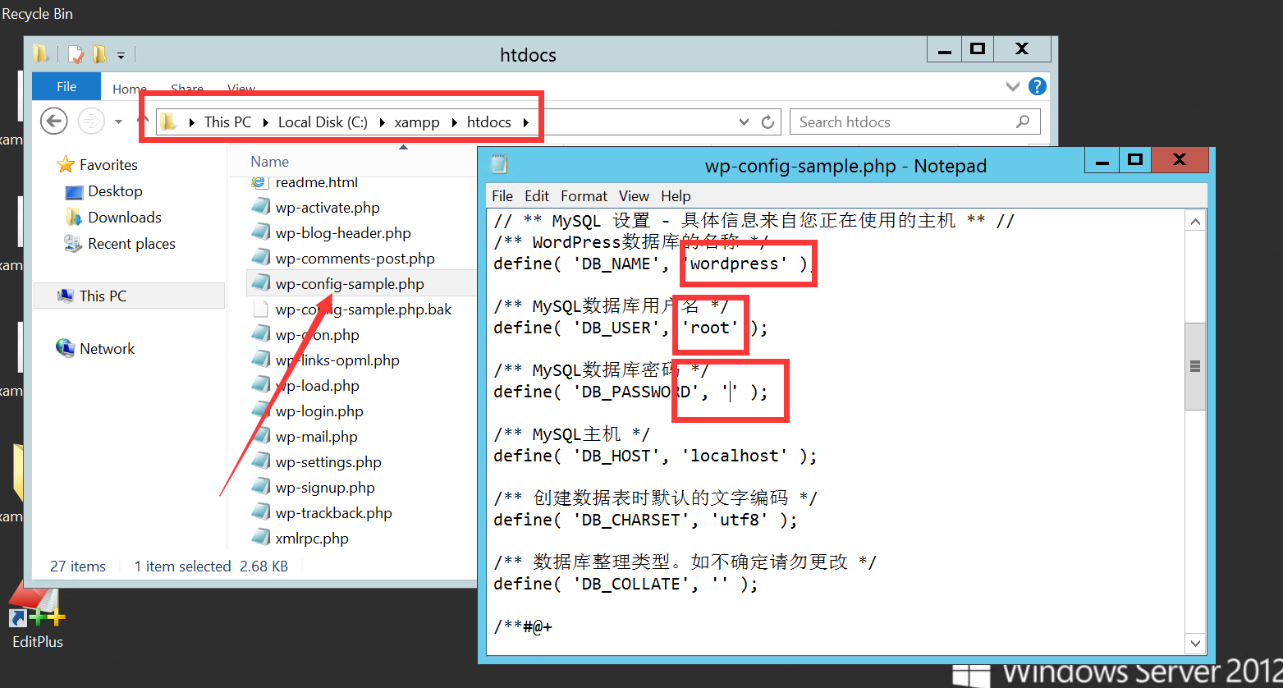Click New folder icon in quick access toolbar
This screenshot has width=1283, height=688.
point(99,55)
